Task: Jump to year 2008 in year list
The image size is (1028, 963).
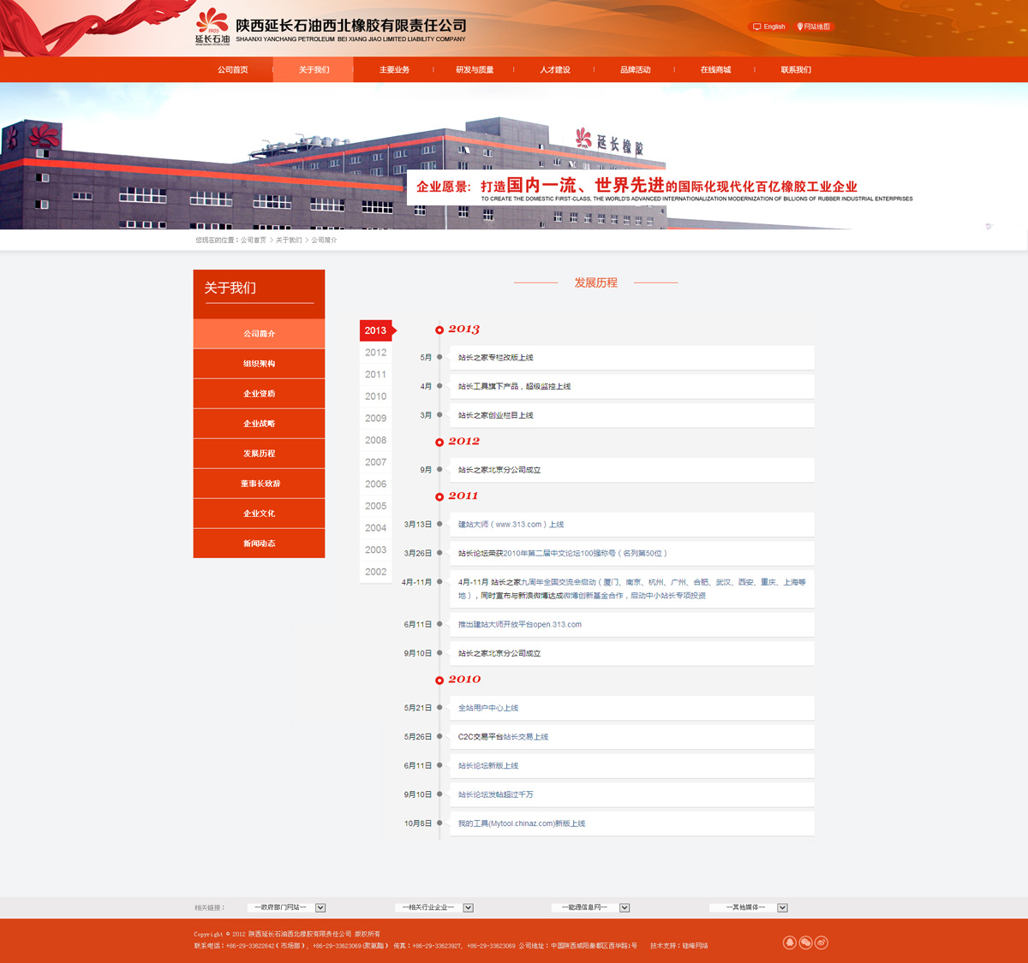Action: 375,440
